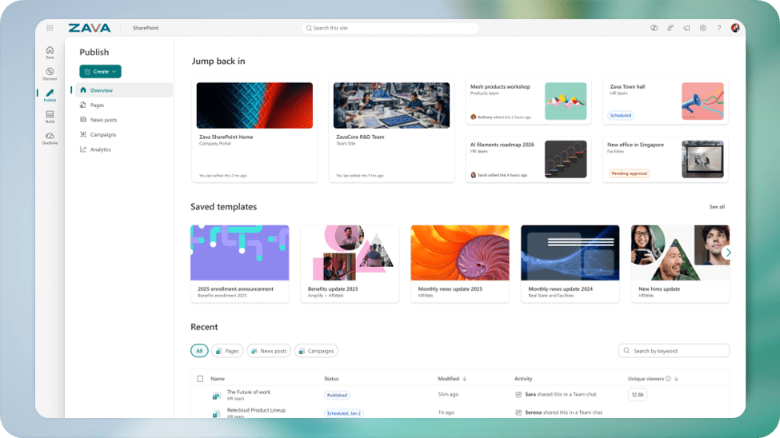Click the help question mark icon
Image resolution: width=780 pixels, height=438 pixels.
[x=719, y=28]
